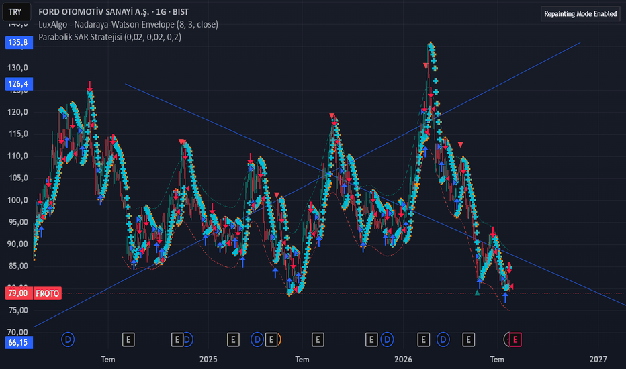626x369 pixels.
Task: Click the leftmost dividend D marker
Action: tap(68, 340)
